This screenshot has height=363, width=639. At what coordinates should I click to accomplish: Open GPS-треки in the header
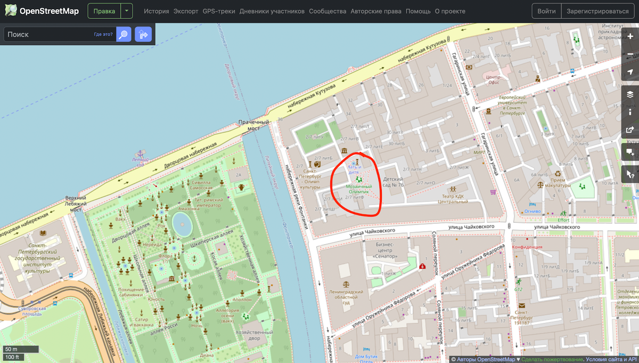[x=219, y=11]
